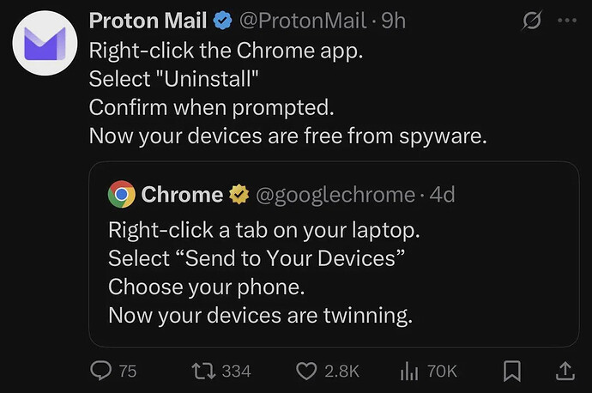
Task: Click the quoted tweet's 4d timestamp
Action: coord(442,195)
